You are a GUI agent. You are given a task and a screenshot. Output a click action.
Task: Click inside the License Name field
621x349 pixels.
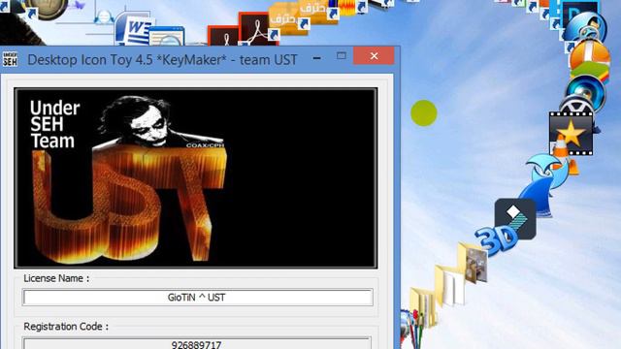pyautogui.click(x=198, y=298)
